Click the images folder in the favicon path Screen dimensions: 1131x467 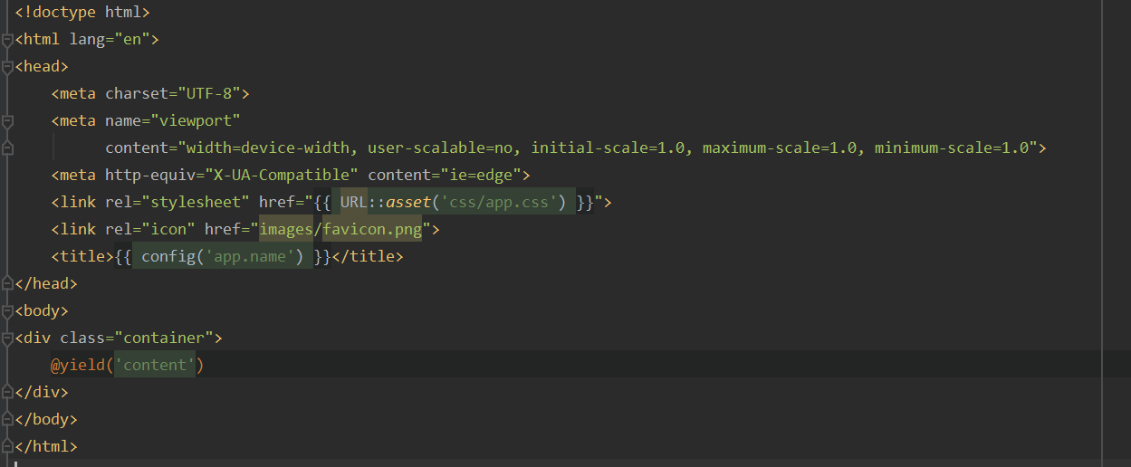286,230
